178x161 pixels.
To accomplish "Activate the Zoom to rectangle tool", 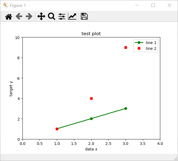I will click(52, 16).
